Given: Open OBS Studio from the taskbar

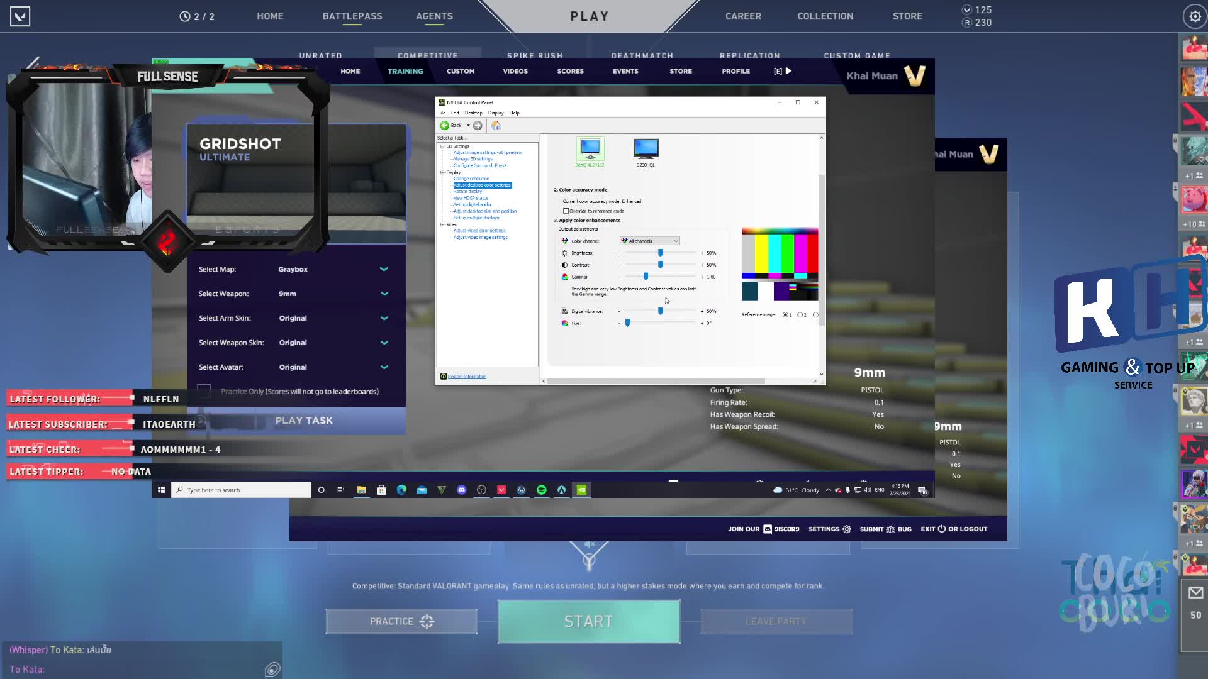Looking at the screenshot, I should [x=481, y=490].
